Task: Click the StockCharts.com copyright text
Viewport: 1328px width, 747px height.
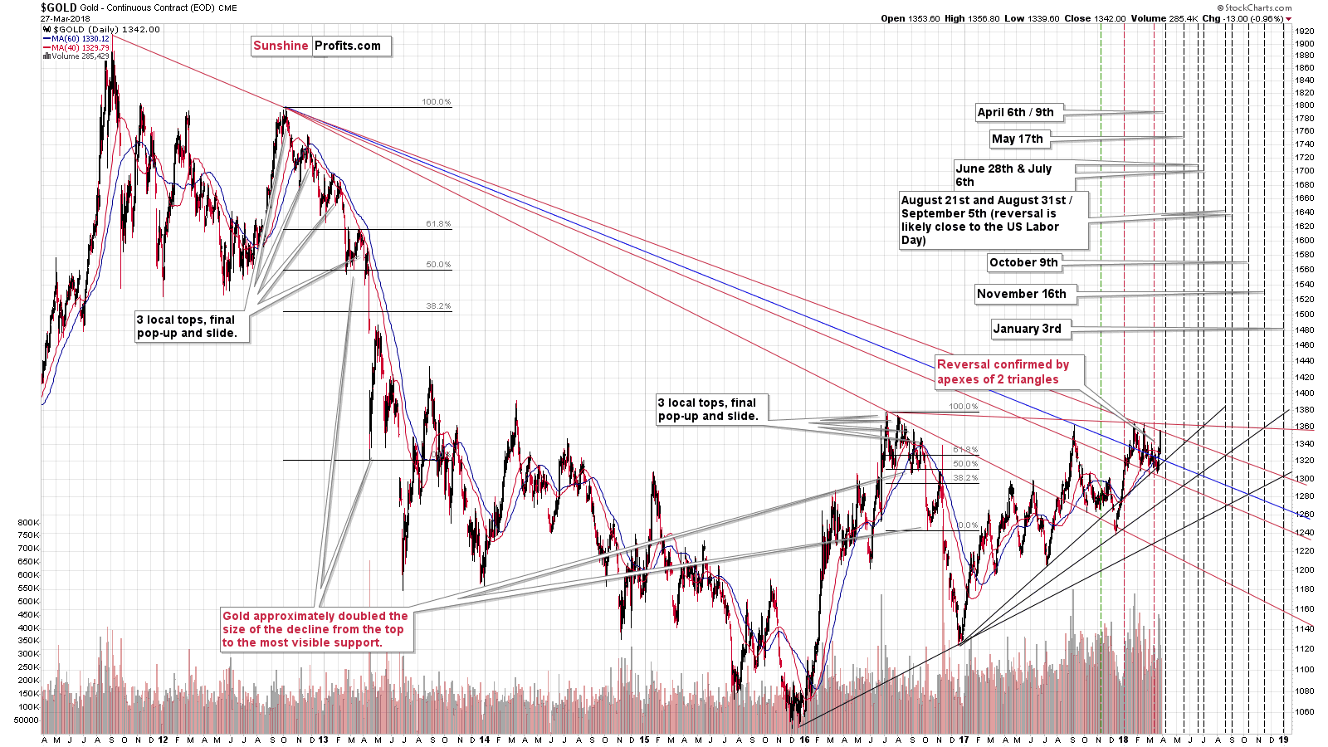Action: [x=1254, y=8]
